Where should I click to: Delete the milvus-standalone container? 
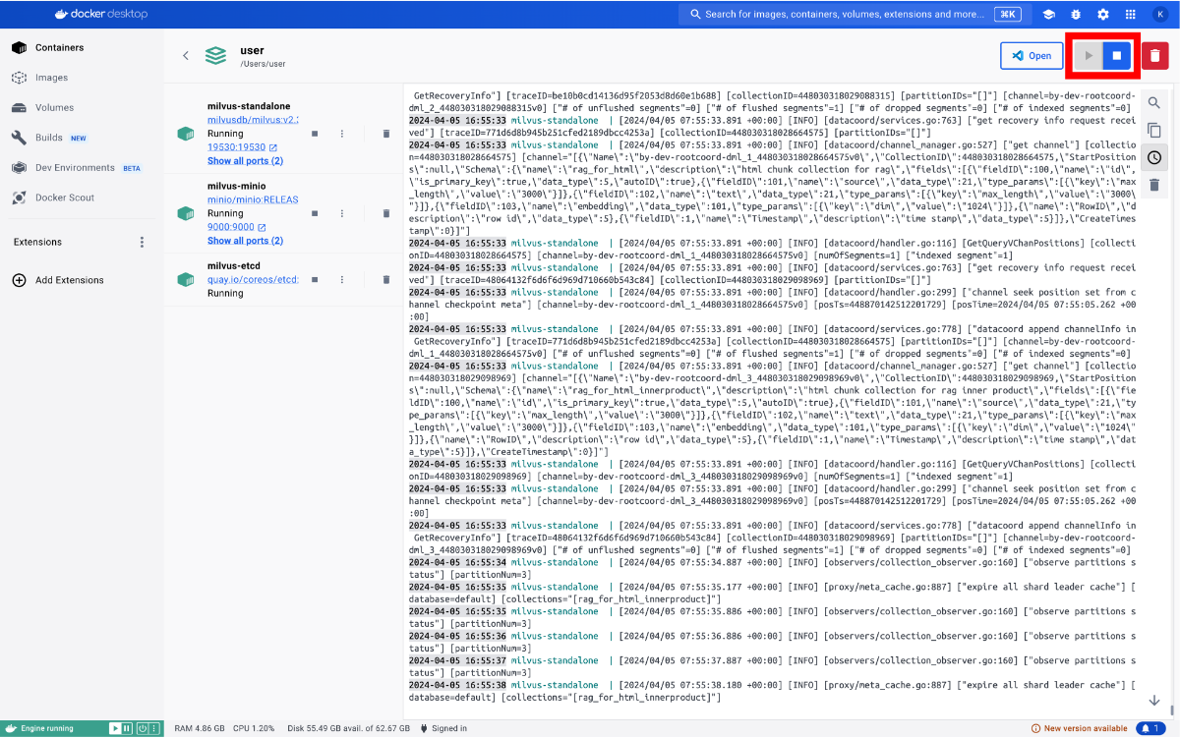(386, 133)
